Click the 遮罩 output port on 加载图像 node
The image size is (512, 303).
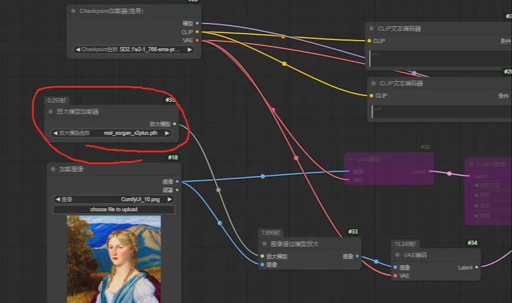point(177,189)
